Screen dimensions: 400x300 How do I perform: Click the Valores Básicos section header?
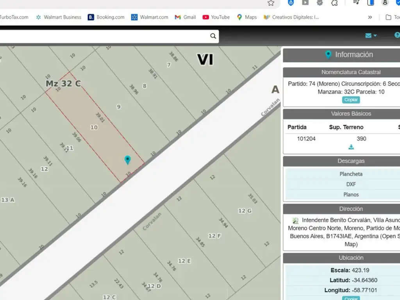[351, 114]
